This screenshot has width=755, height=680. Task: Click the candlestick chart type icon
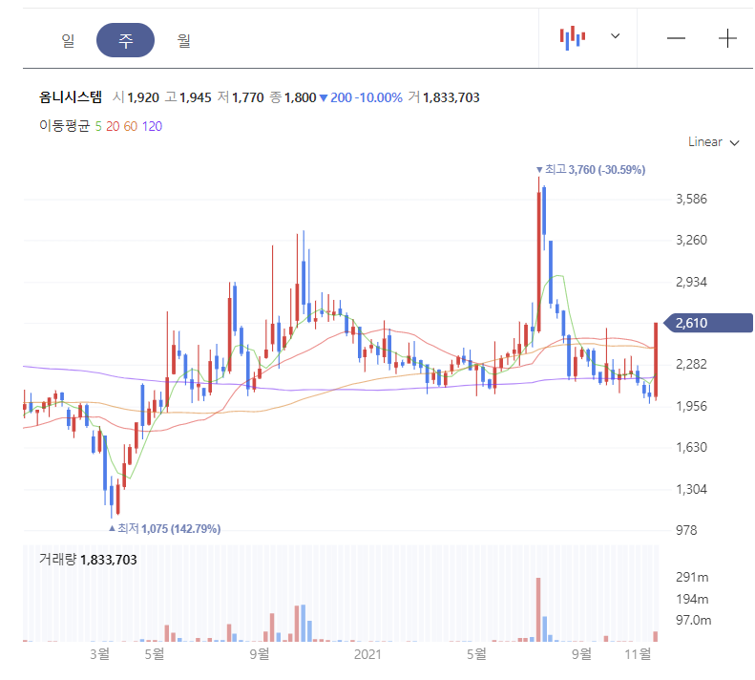point(573,37)
